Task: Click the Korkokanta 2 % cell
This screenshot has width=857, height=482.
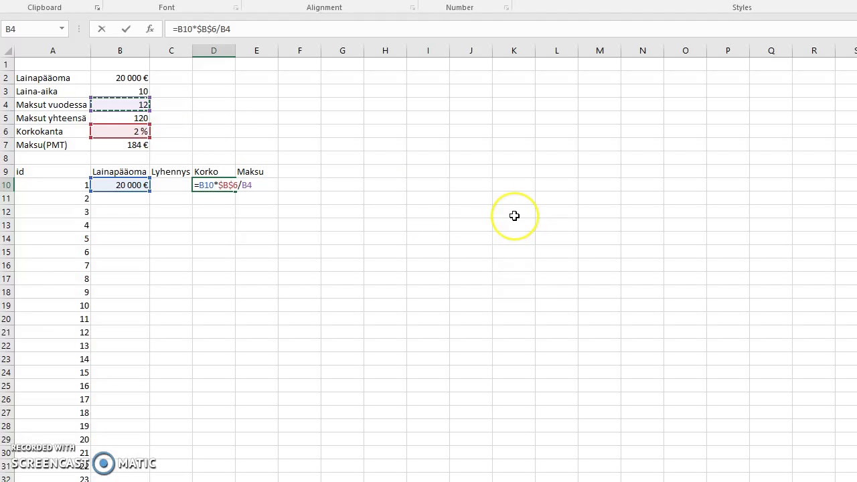Action: 120,131
